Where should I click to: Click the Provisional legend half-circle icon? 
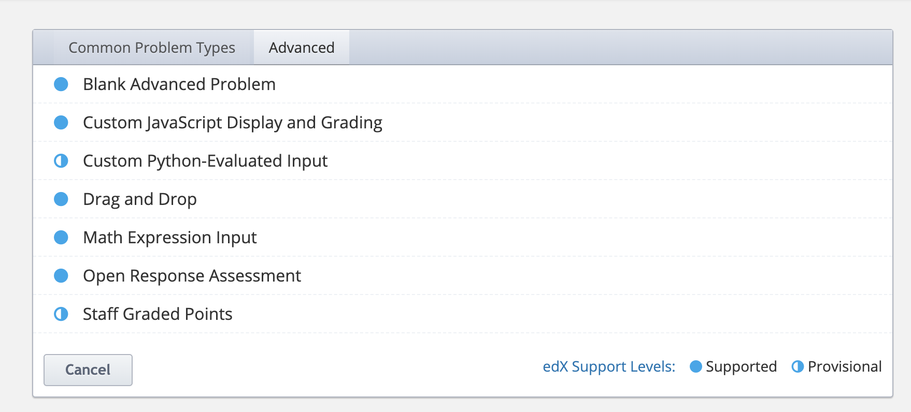[798, 366]
